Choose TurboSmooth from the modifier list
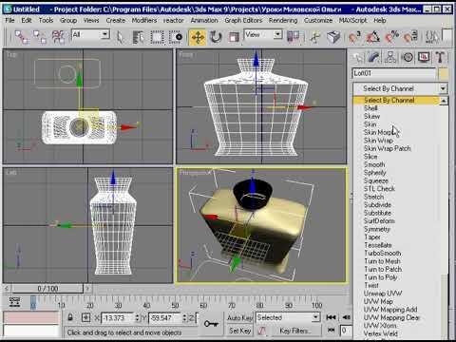The width and height of the screenshot is (456, 342). (383, 253)
